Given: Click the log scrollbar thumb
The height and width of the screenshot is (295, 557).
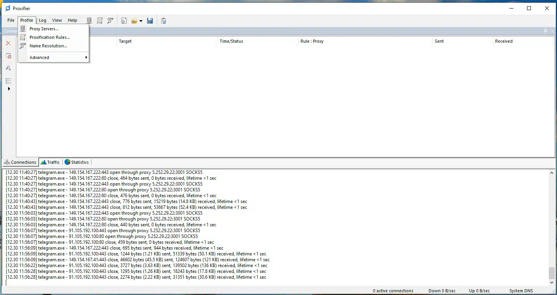Looking at the screenshot, I should 552,273.
